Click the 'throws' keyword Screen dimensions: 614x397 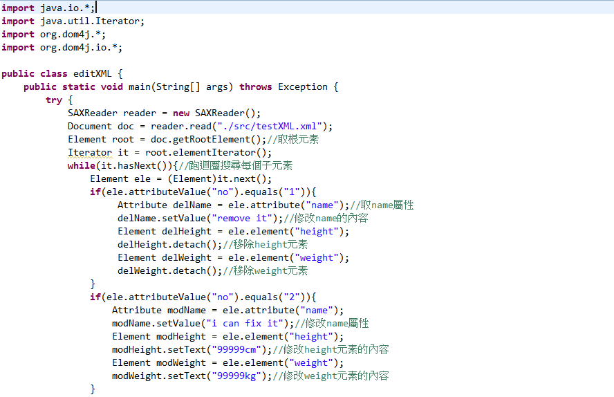pyautogui.click(x=255, y=87)
